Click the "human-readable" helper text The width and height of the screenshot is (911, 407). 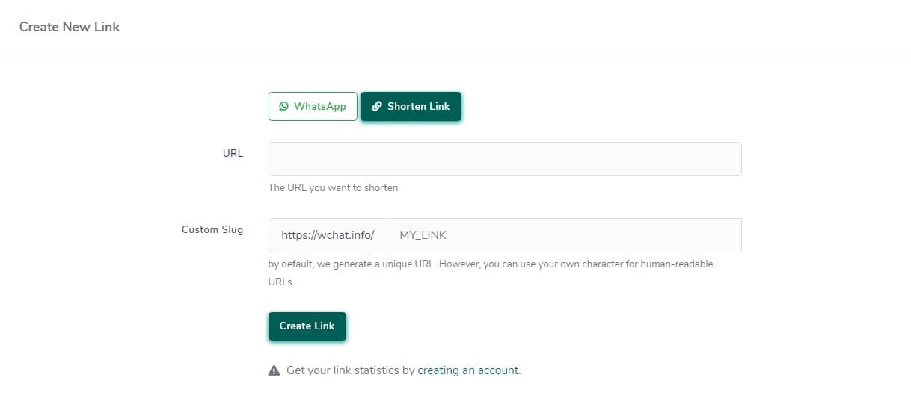click(x=676, y=264)
